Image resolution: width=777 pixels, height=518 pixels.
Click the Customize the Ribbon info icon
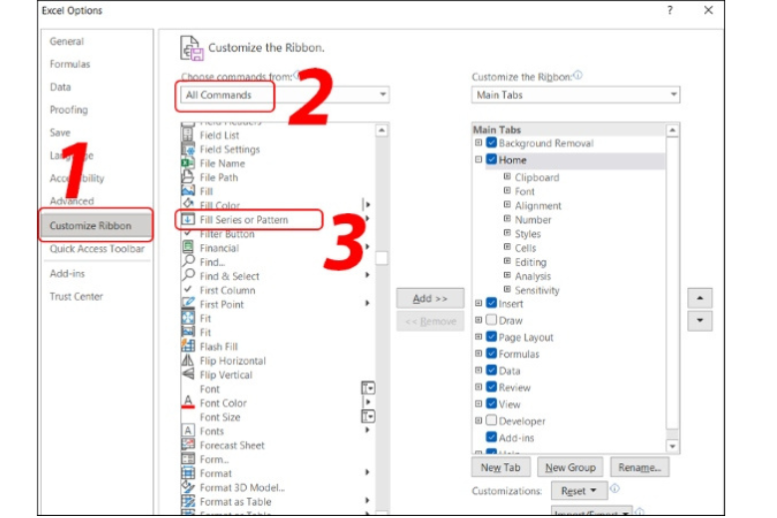(578, 76)
